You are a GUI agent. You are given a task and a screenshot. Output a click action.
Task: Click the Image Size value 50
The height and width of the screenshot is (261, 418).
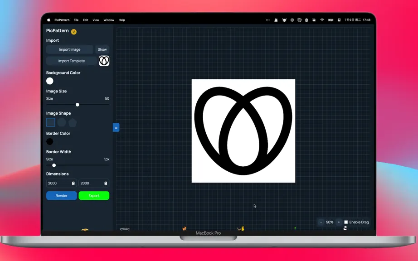click(x=107, y=98)
